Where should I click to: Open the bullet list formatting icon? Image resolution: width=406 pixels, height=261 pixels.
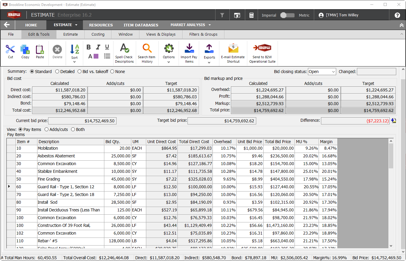coord(107,56)
